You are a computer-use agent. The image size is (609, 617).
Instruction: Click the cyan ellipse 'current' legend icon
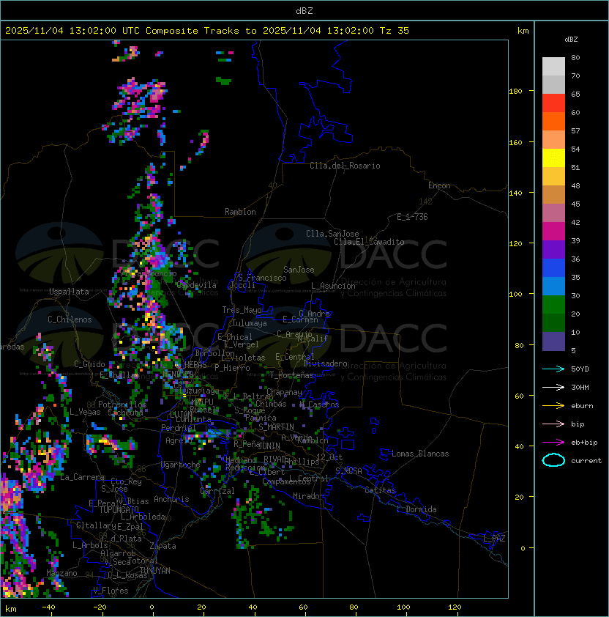[553, 460]
